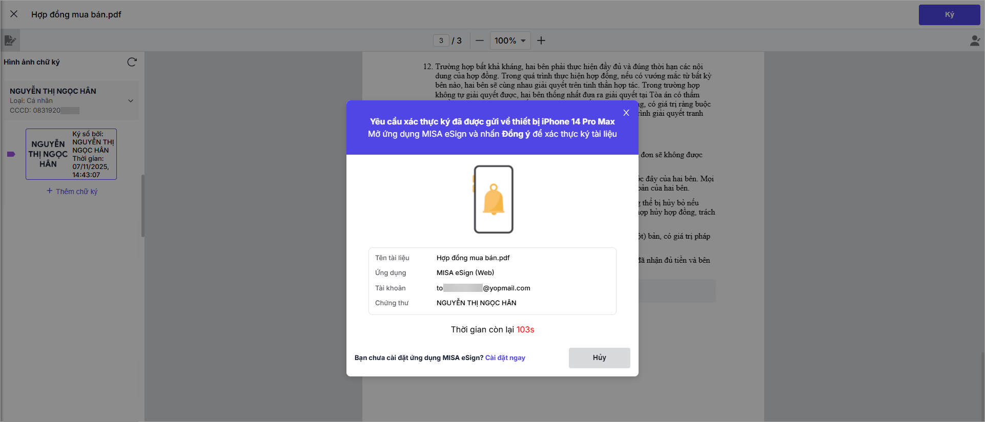The image size is (985, 422).
Task: Click the purple tag marker beside signature
Action: (11, 154)
